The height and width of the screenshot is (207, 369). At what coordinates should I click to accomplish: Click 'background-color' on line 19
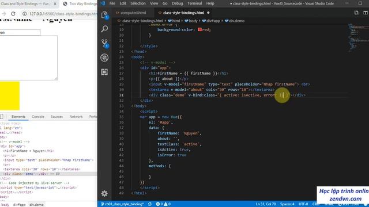coord(175,29)
